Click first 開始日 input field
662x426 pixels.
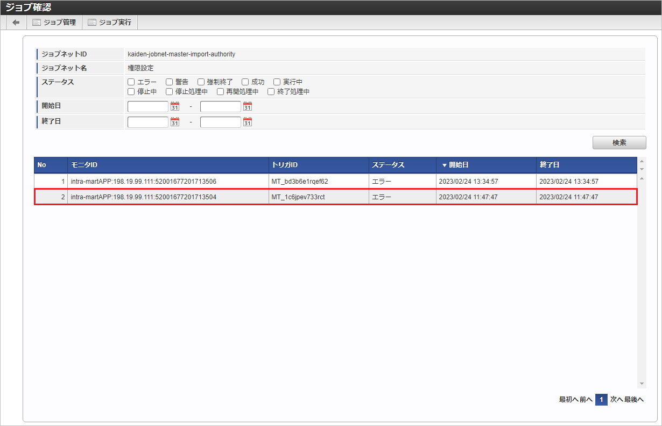[148, 106]
